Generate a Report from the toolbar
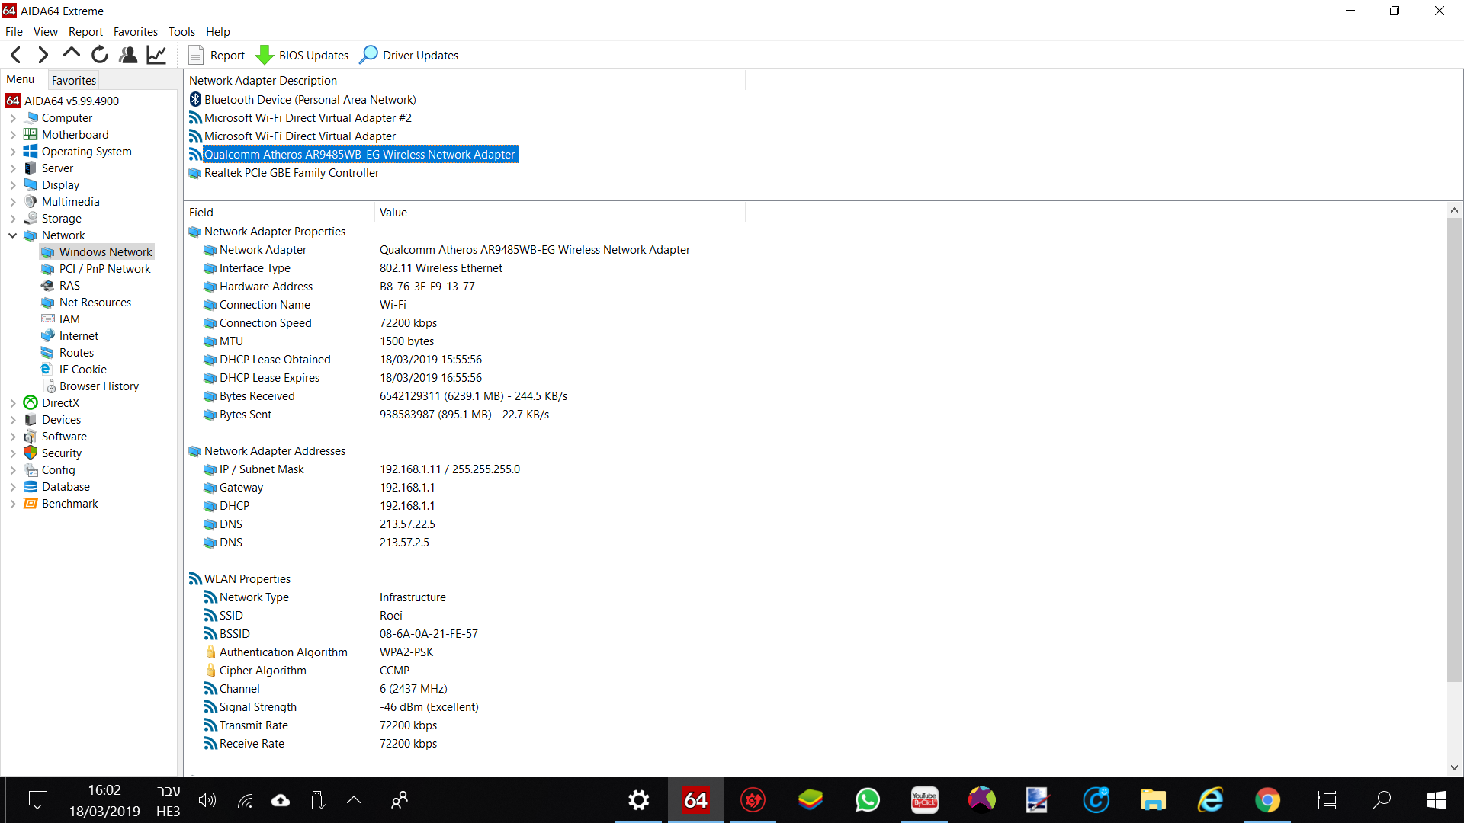Viewport: 1464px width, 823px height. 217,55
